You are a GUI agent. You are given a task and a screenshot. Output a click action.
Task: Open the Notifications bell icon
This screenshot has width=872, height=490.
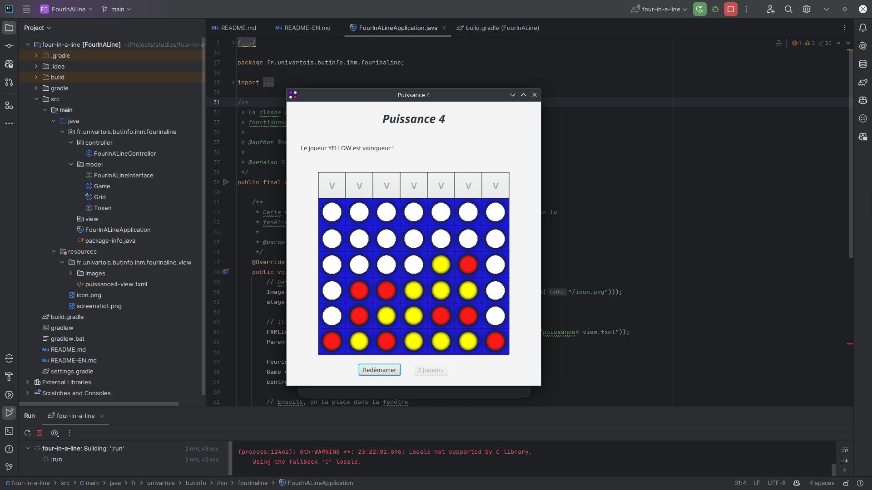[x=863, y=28]
